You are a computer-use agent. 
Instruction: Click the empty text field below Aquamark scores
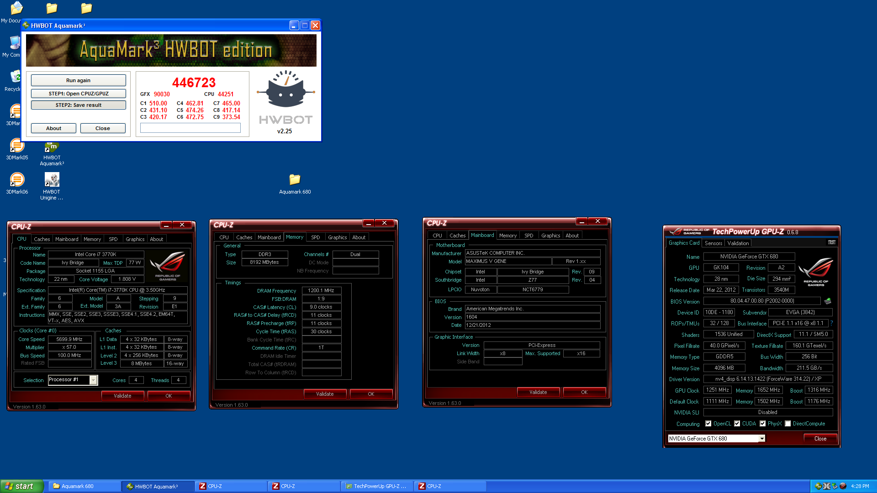click(x=190, y=128)
